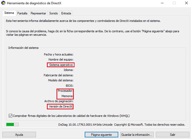191x139 pixels.
Task: Click the 'Procesador:' label
Action: coord(66,91)
